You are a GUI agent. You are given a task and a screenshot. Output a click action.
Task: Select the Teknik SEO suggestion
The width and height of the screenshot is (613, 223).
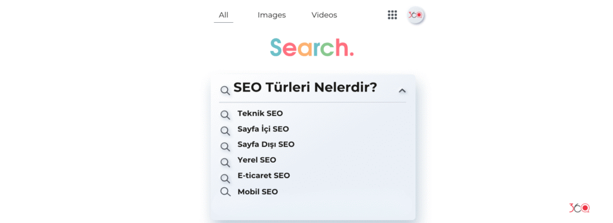260,114
